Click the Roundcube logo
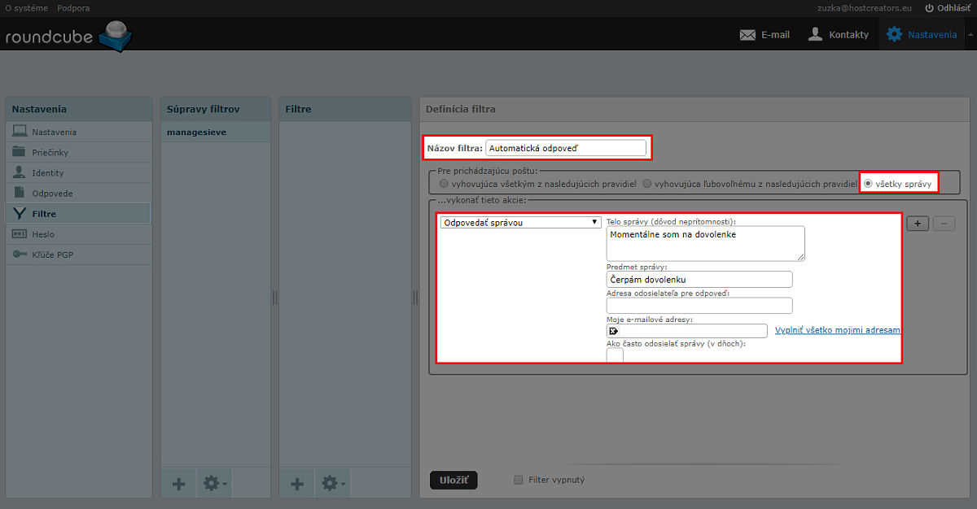Image resolution: width=977 pixels, height=509 pixels. pos(68,37)
